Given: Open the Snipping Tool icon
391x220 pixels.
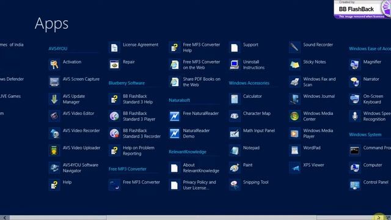Looking at the screenshot, I should (x=235, y=185).
